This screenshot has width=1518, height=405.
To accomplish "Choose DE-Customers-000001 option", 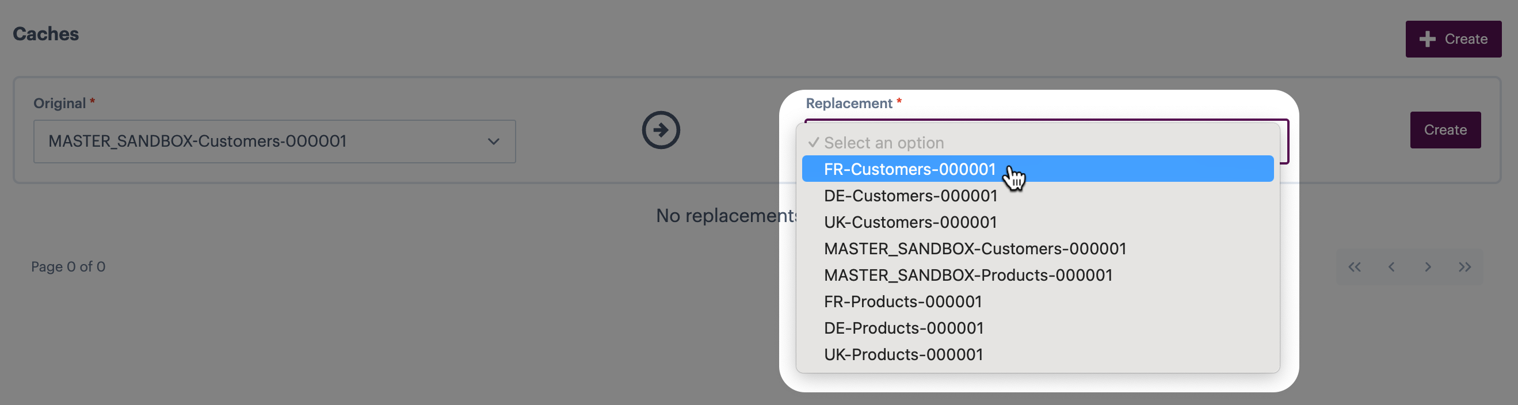I will pyautogui.click(x=910, y=196).
